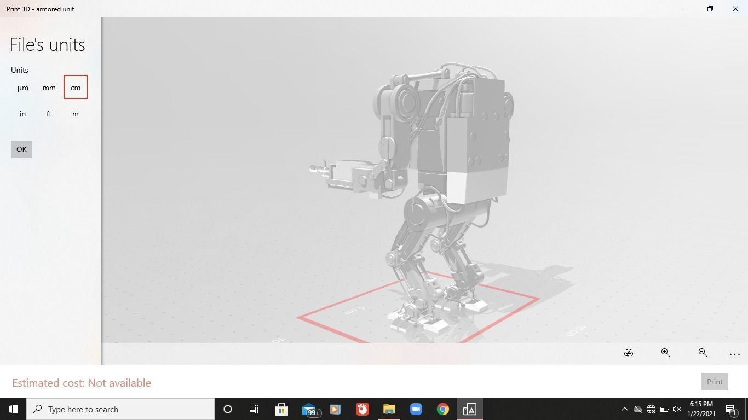Open the clock showing 6:15 PM
748x420 pixels.
pyautogui.click(x=701, y=409)
